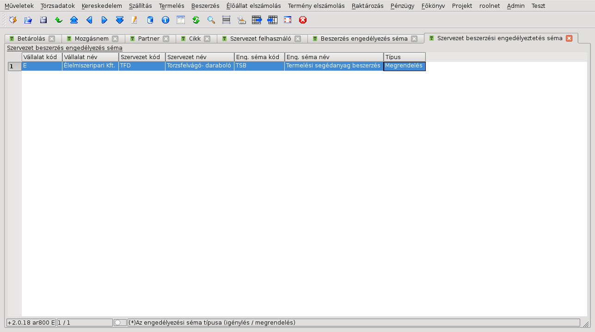The image size is (595, 332).
Task: Open the Beszerzés menu
Action: pos(205,6)
